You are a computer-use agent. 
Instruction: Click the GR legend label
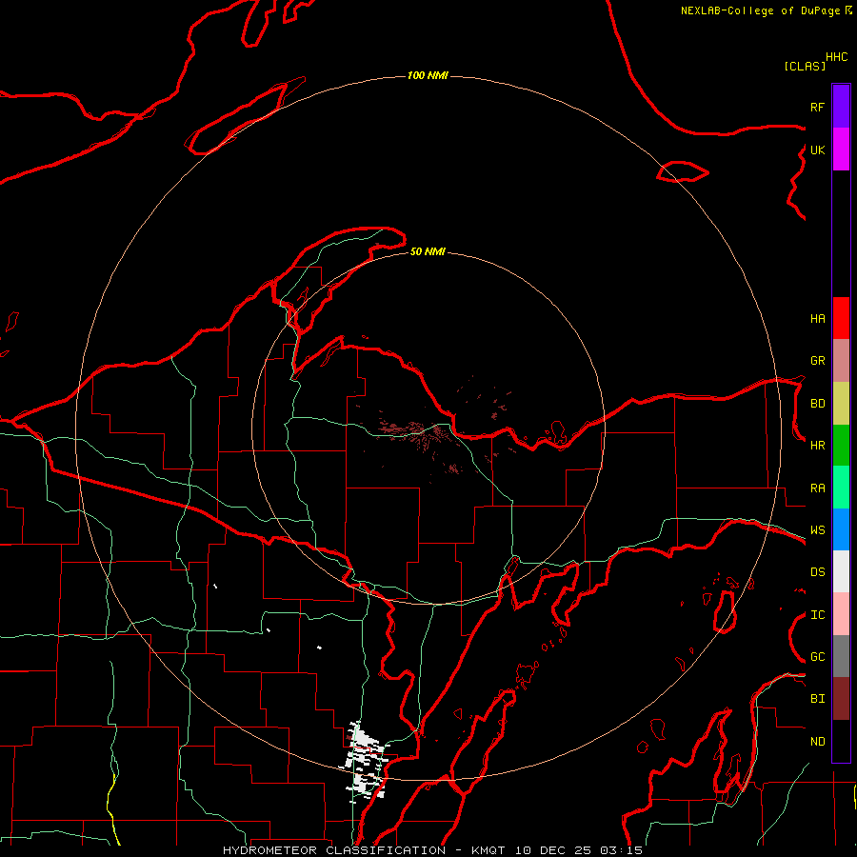pos(817,361)
